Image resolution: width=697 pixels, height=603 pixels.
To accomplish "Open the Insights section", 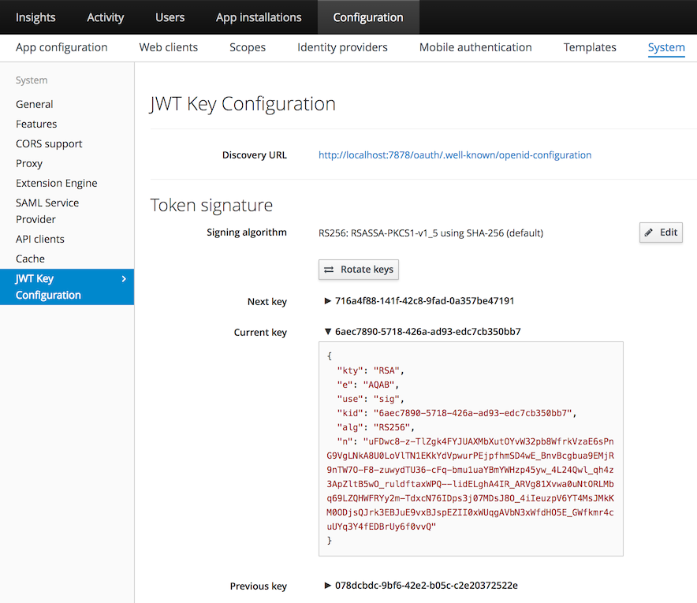I will pyautogui.click(x=35, y=17).
